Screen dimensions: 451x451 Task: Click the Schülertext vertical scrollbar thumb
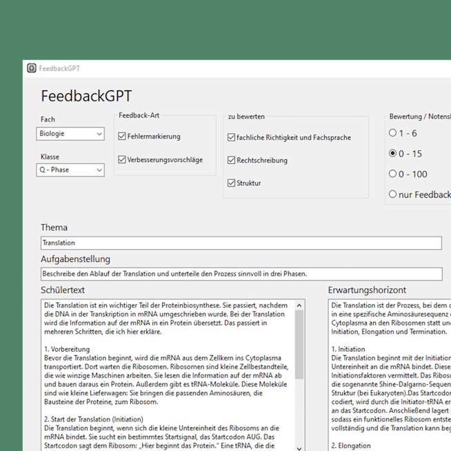299,345
